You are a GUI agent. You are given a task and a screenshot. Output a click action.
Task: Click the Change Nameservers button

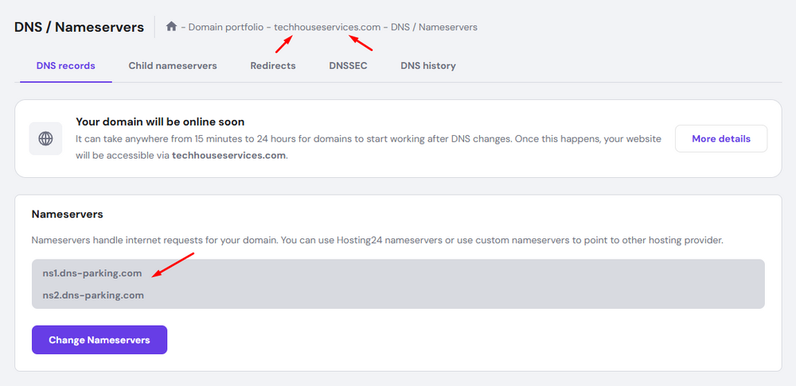(x=99, y=340)
